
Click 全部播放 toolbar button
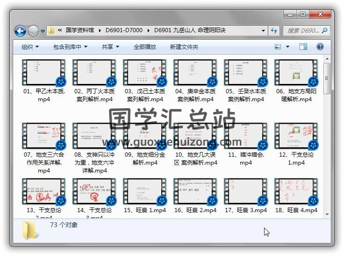coord(145,47)
